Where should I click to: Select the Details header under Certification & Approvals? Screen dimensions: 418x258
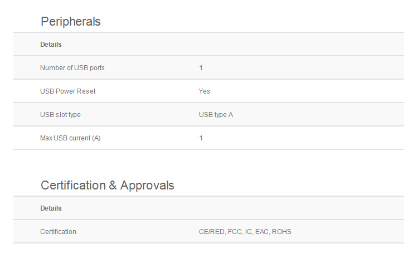pyautogui.click(x=51, y=208)
